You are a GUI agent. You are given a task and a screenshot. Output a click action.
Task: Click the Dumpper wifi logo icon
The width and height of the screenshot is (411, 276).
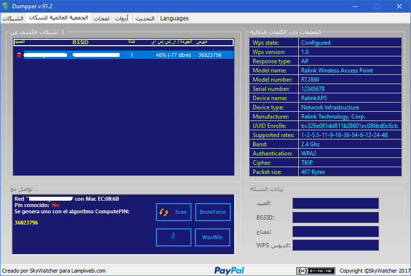click(5, 6)
